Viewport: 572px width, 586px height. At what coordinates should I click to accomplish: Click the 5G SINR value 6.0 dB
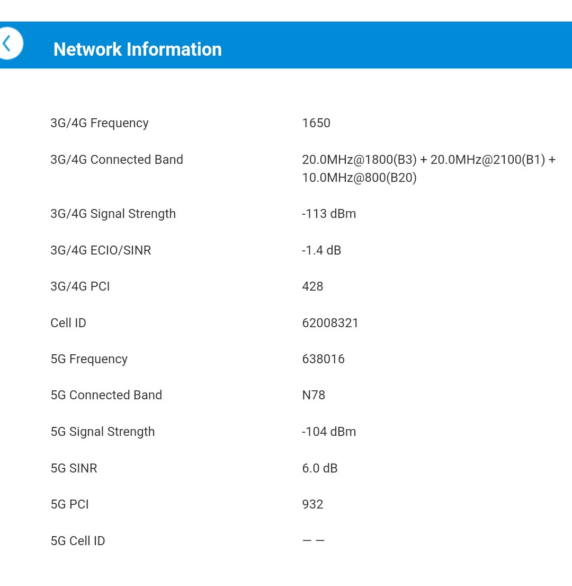[320, 468]
